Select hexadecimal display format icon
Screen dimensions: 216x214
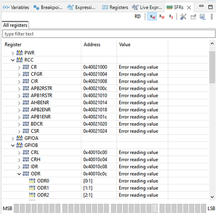[x=152, y=17]
